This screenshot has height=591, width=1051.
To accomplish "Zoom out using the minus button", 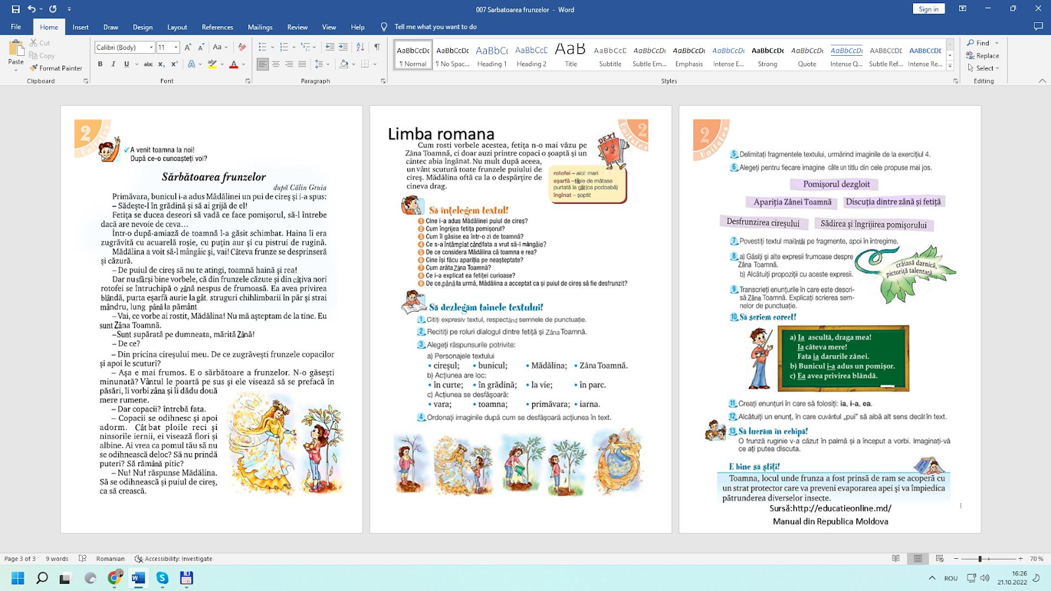I will (956, 559).
